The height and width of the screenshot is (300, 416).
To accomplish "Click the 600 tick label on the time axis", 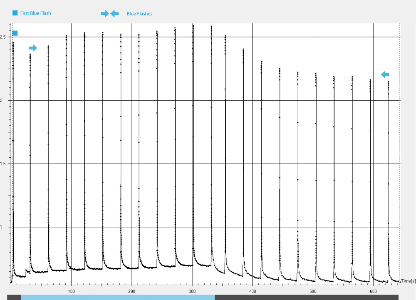I will point(373,291).
